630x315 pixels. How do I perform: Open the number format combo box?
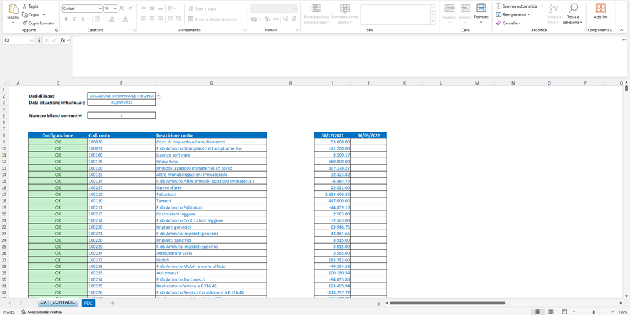274,8
